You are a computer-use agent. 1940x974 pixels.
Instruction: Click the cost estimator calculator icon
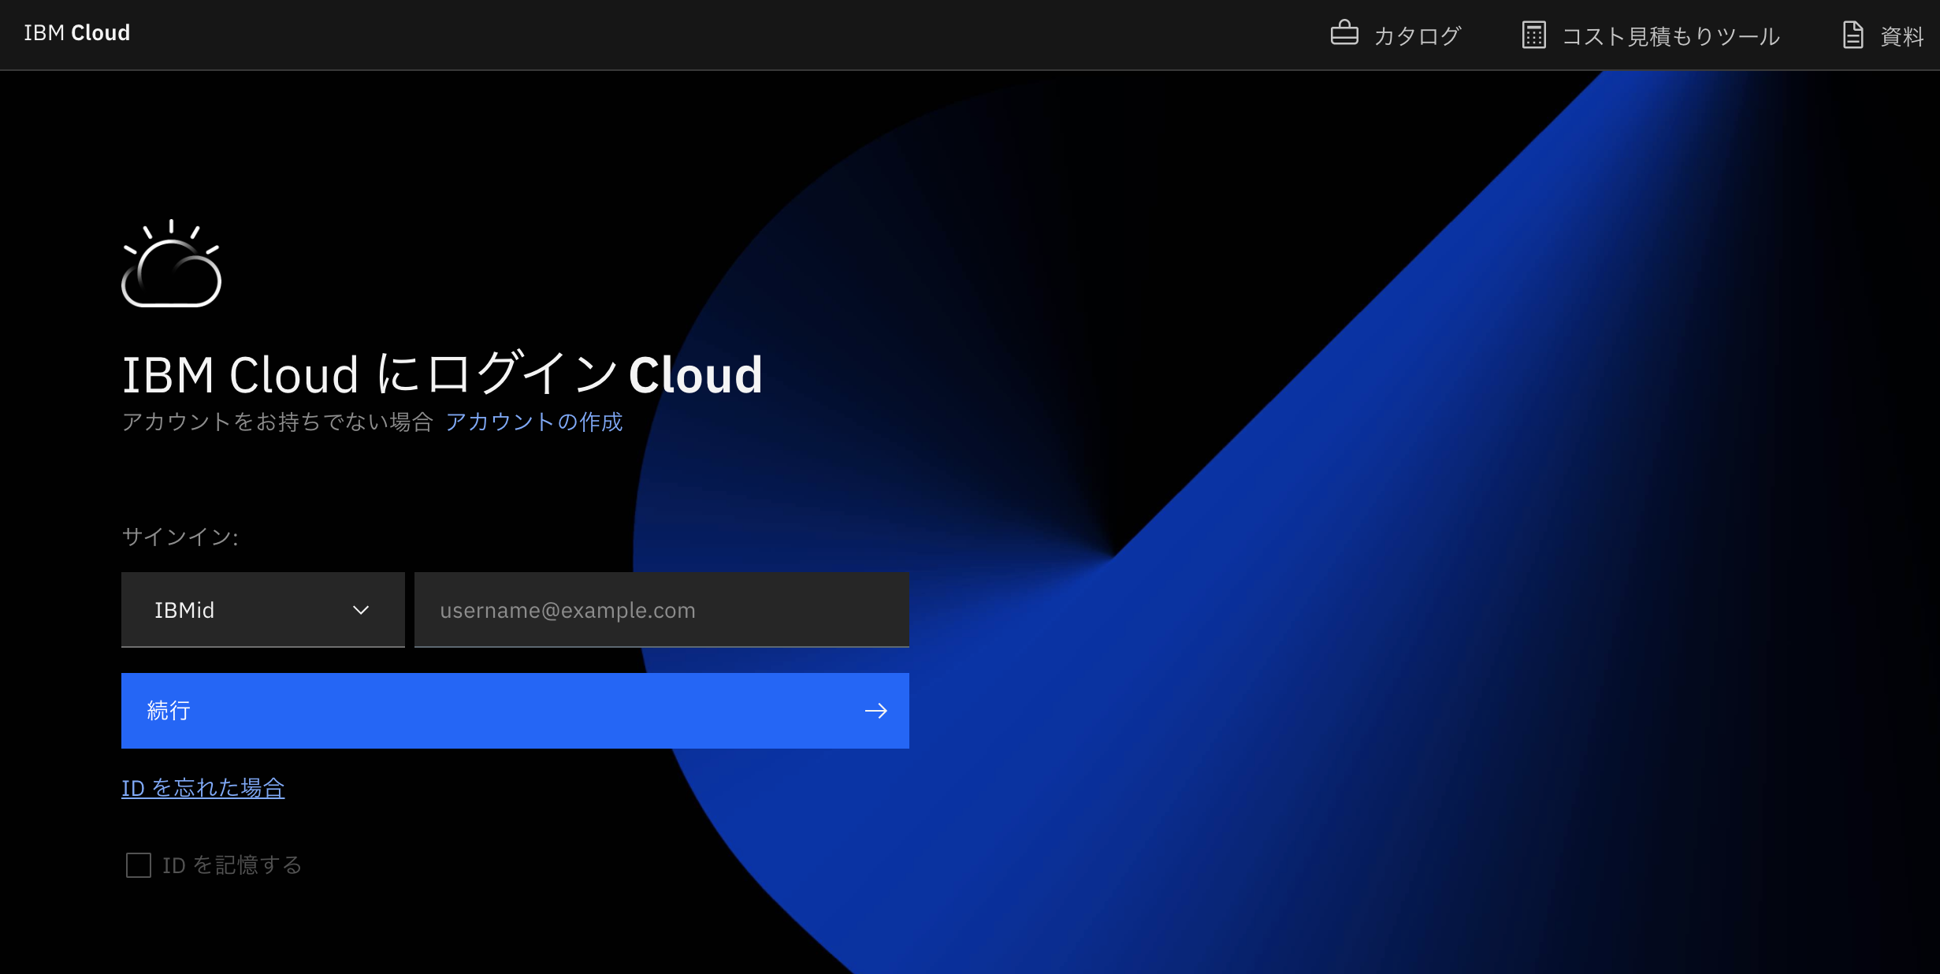pyautogui.click(x=1533, y=35)
